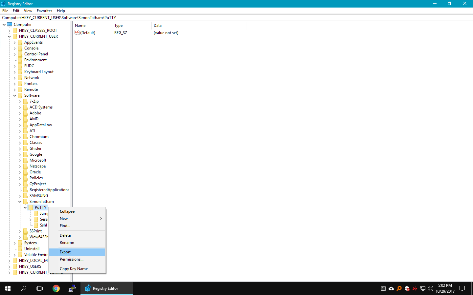Expand the Control Panel key

14,54
